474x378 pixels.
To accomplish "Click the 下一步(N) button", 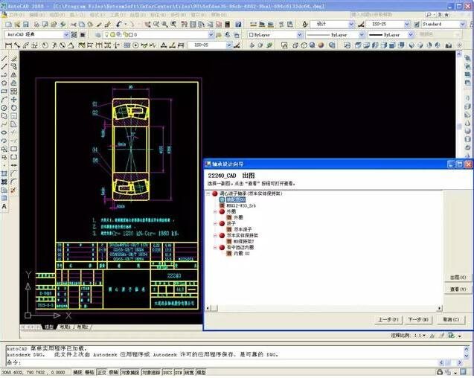I will tap(415, 319).
